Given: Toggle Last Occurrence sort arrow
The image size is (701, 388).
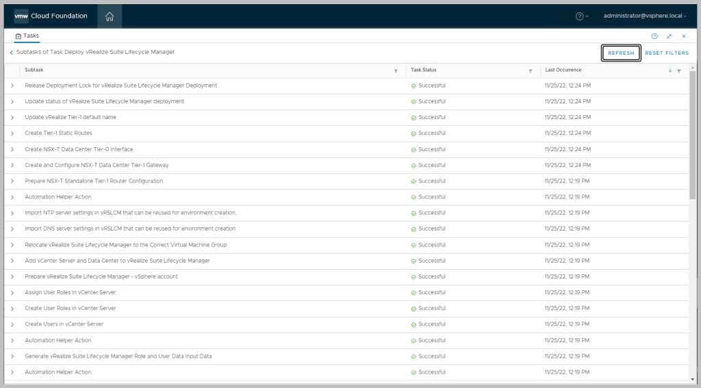Looking at the screenshot, I should [x=670, y=70].
